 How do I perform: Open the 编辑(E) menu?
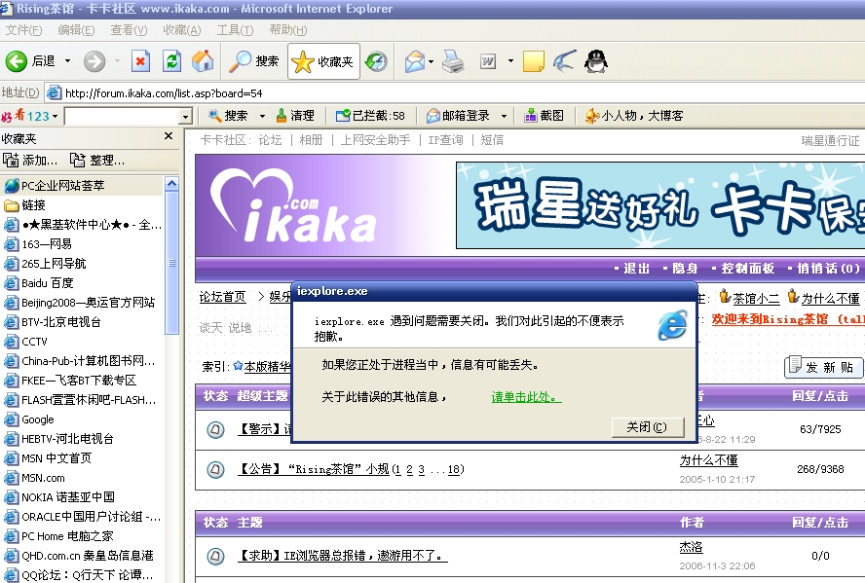pyautogui.click(x=76, y=30)
